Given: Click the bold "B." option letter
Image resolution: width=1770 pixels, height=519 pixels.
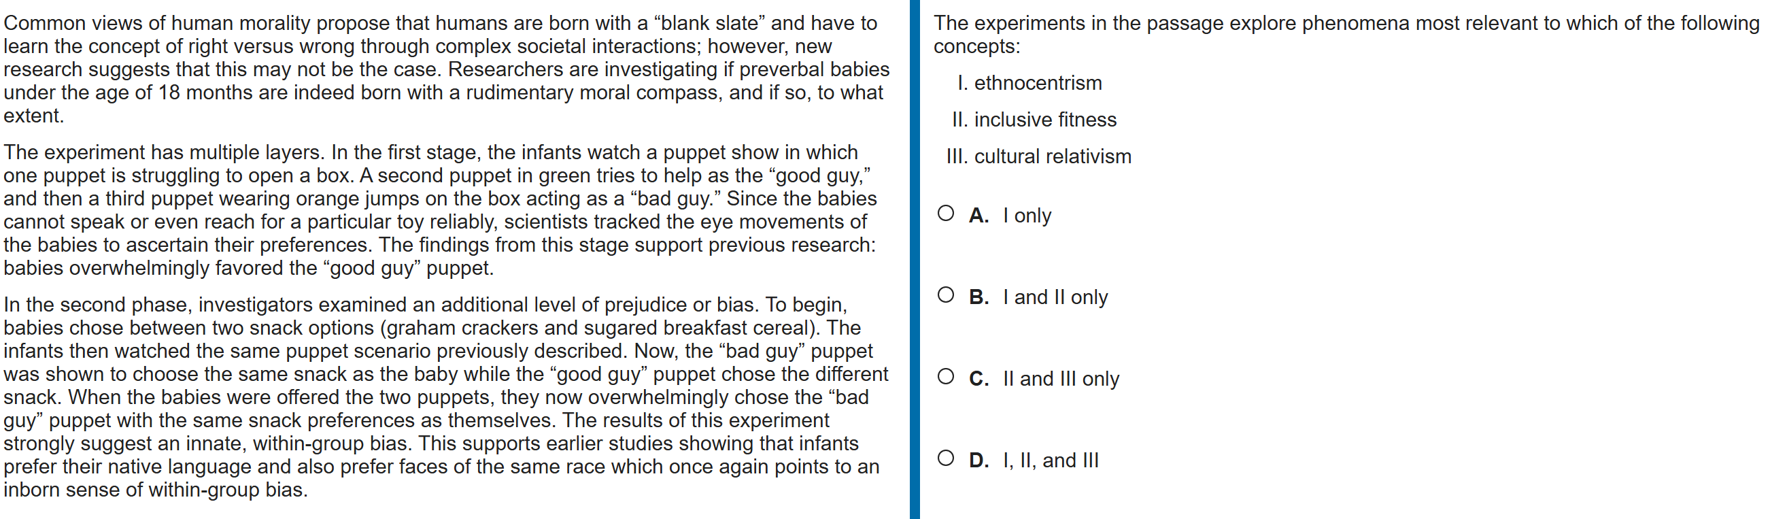Looking at the screenshot, I should (x=978, y=298).
